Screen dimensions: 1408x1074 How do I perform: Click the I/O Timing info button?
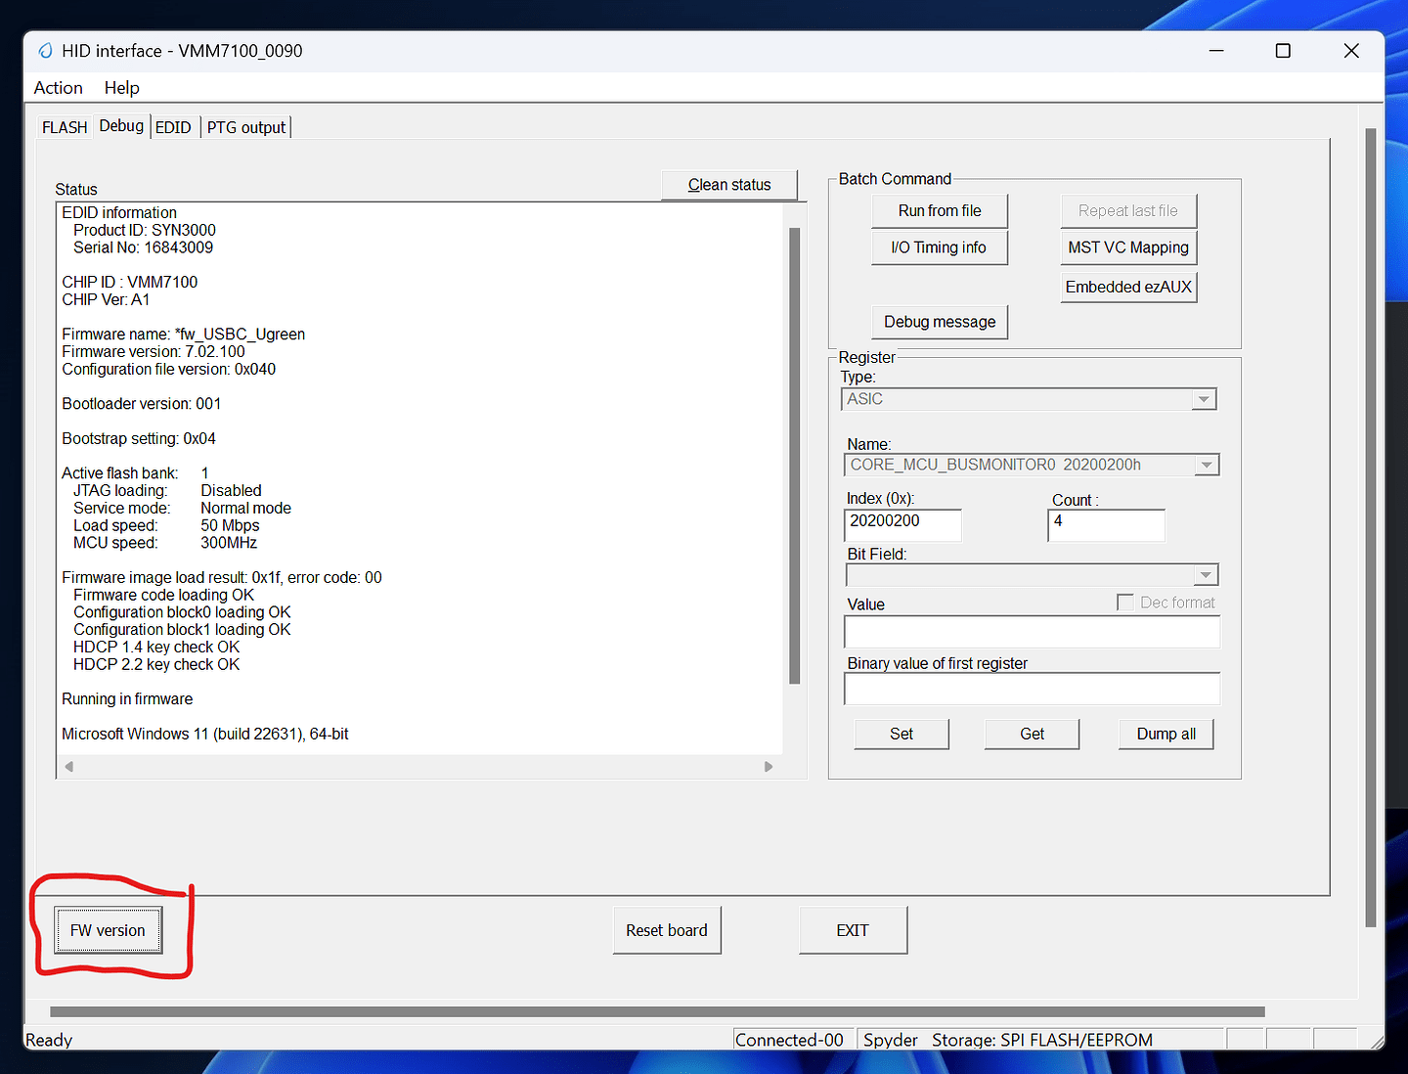[x=940, y=247]
